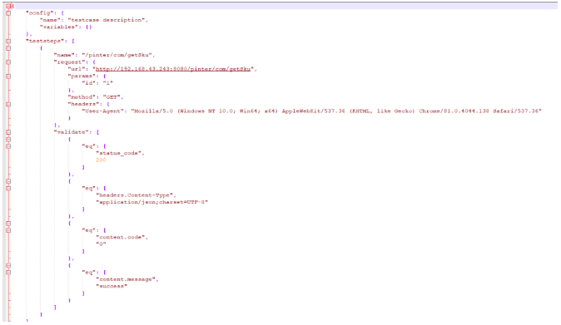Viewport: 561px width, 325px height.
Task: Click the "application/json;charset=UTF-8" value
Action: point(152,202)
